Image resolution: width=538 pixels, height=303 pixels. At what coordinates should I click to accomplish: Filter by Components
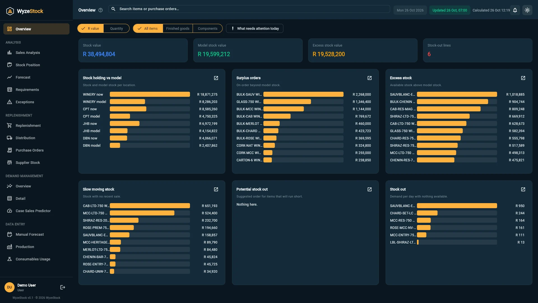coord(208,28)
